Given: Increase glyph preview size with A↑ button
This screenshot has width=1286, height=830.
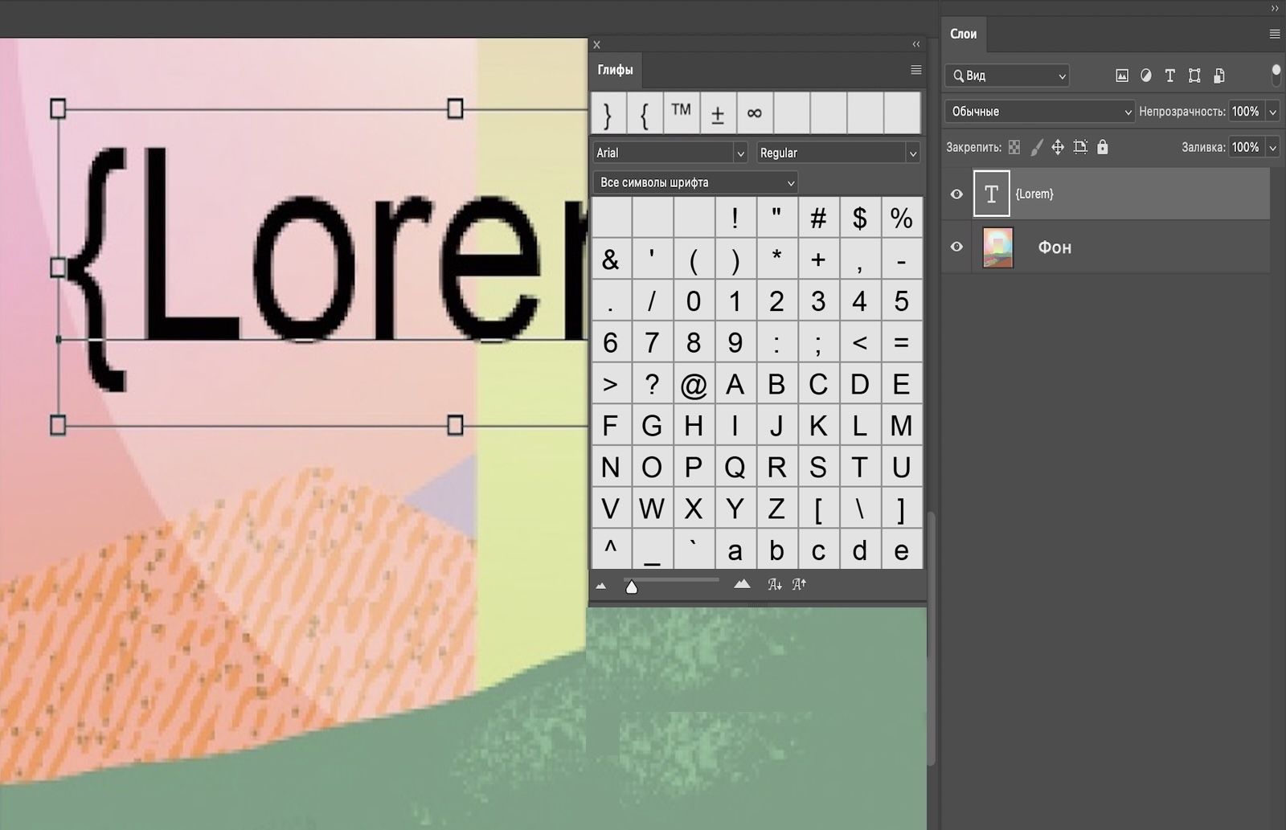Looking at the screenshot, I should coord(798,584).
